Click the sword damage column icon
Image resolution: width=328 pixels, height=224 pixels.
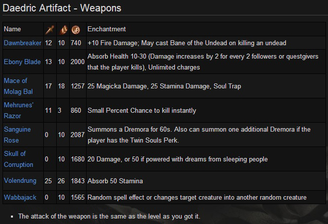(x=50, y=29)
